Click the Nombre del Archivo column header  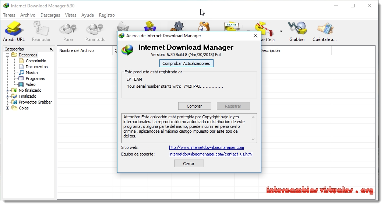pos(85,50)
